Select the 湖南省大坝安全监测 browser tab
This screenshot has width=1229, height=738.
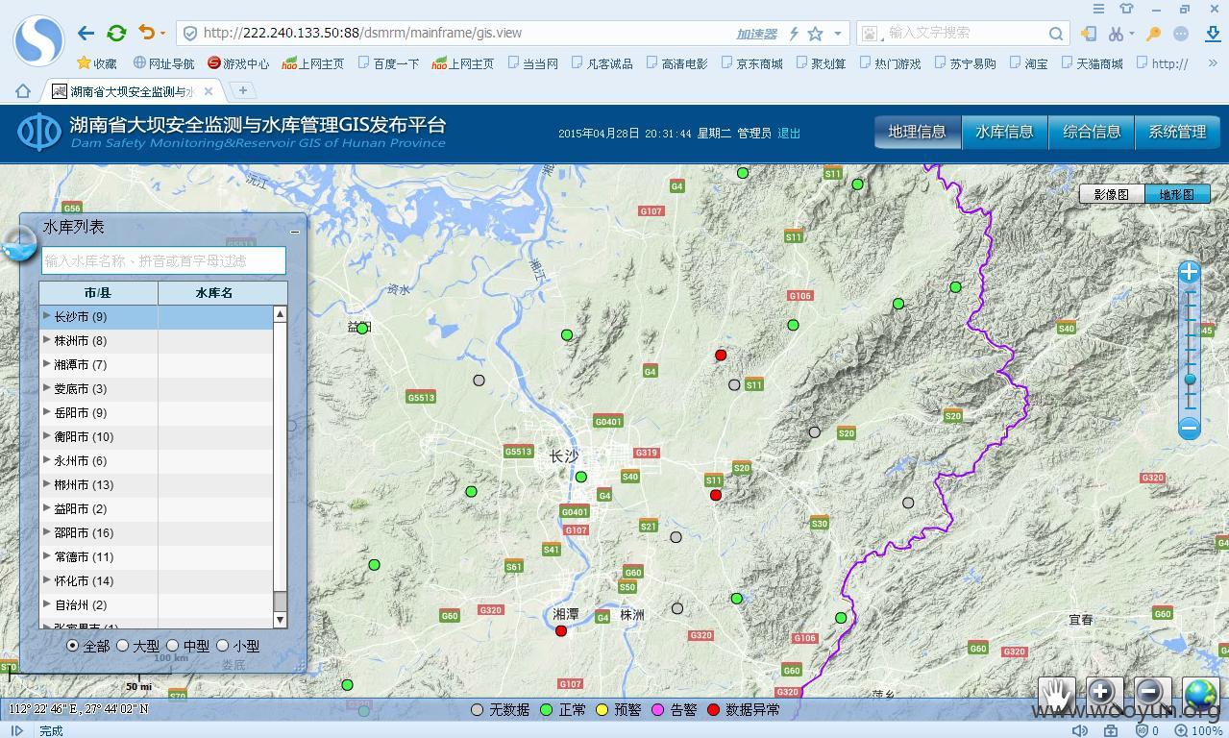tap(135, 91)
